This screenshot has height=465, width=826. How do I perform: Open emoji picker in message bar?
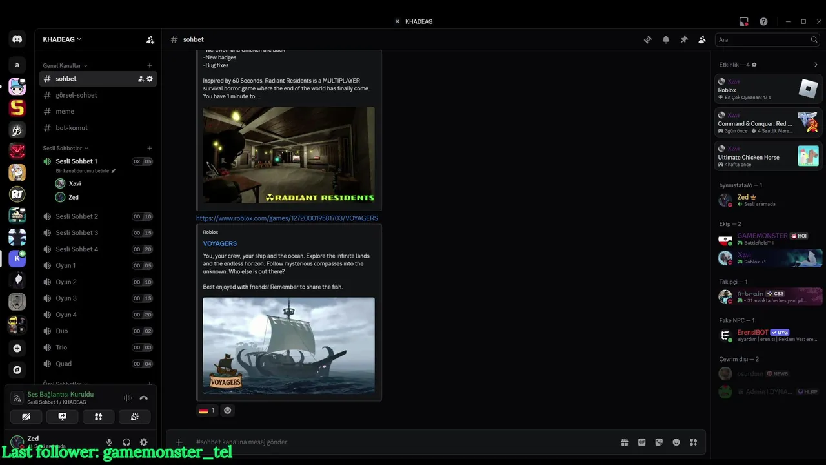tap(676, 442)
